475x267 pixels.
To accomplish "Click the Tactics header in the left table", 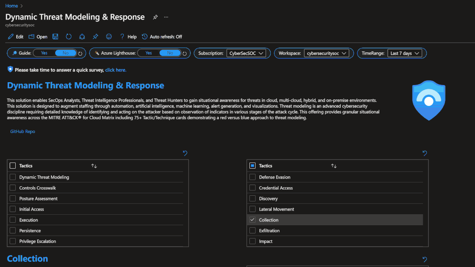I will 26,166.
